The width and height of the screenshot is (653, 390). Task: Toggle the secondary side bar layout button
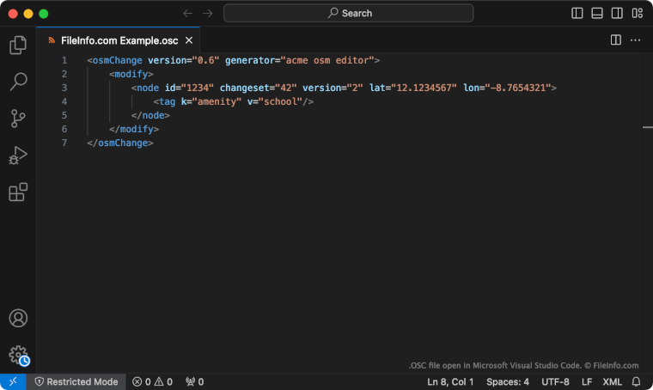click(x=617, y=13)
